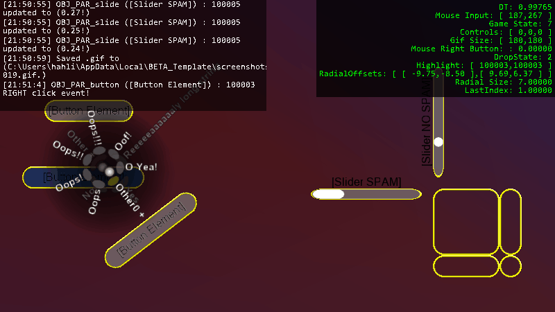Viewport: 555px width, 312px height.
Task: Choose 'Oof!' in the radial menu
Action: pos(113,154)
